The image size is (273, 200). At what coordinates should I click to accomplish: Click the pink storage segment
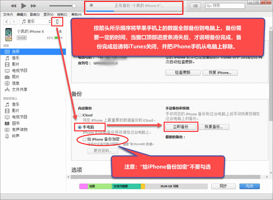tap(83, 186)
